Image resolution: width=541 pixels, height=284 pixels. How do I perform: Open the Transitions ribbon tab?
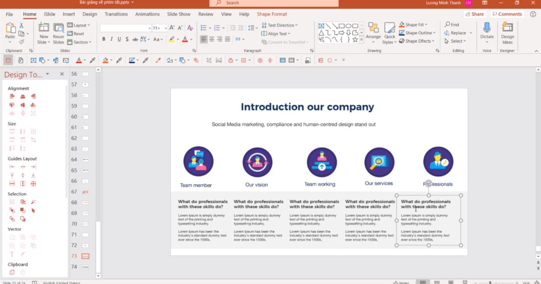pos(116,14)
